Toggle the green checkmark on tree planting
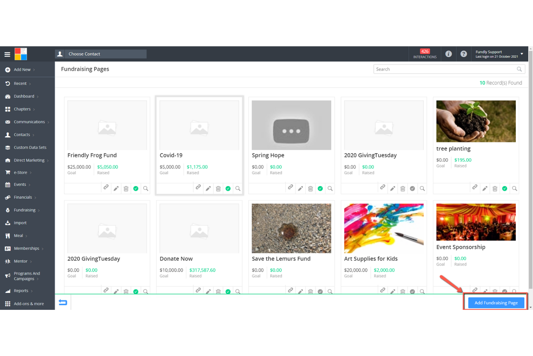The image size is (533, 356). [x=505, y=188]
